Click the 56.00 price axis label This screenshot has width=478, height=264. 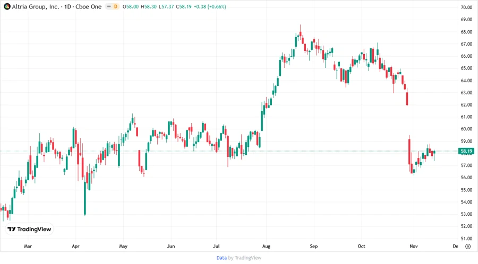pyautogui.click(x=466, y=178)
